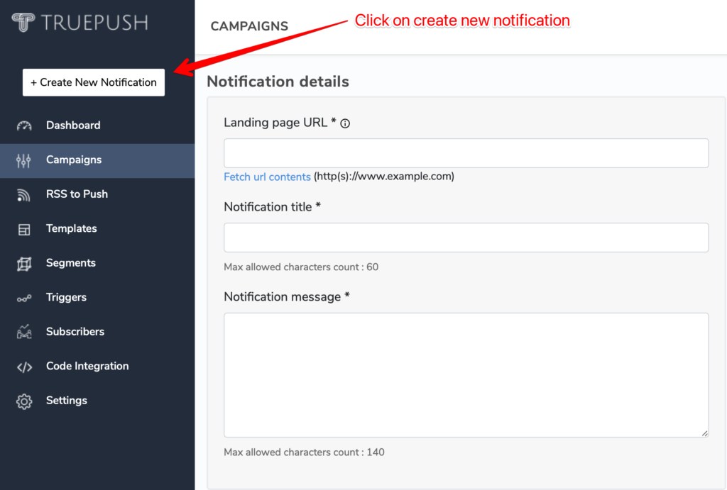Click the Fetch url contents link
Screen dimensions: 727x490
coord(267,177)
